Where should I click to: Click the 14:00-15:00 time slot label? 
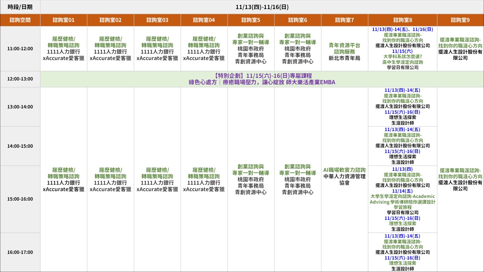click(x=20, y=146)
